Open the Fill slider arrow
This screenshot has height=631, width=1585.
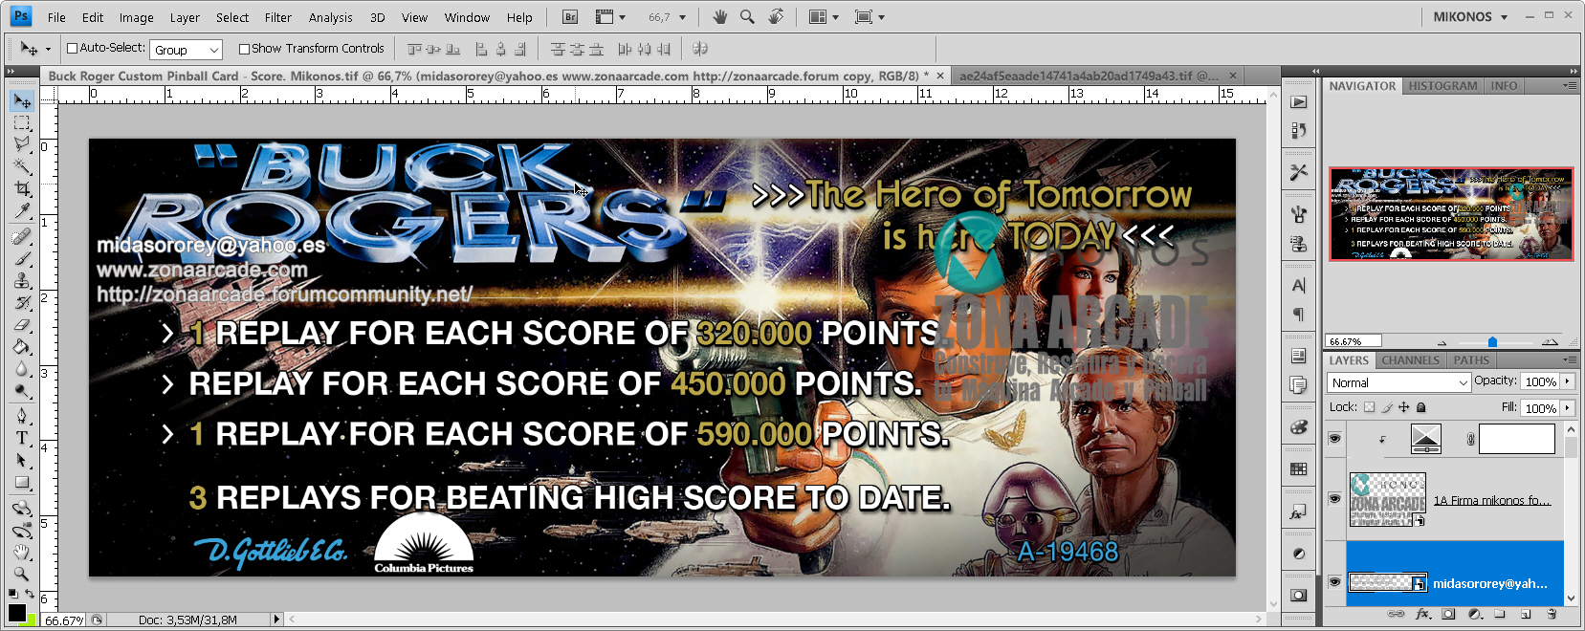(x=1568, y=408)
